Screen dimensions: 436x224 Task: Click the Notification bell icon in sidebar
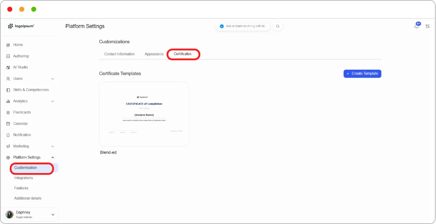pyautogui.click(x=8, y=135)
